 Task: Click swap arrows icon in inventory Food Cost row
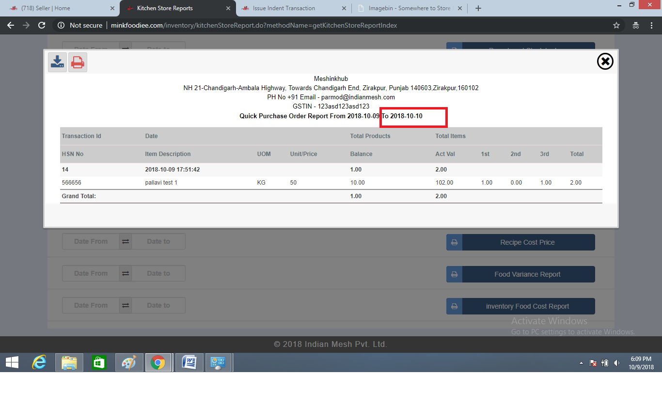pyautogui.click(x=126, y=305)
